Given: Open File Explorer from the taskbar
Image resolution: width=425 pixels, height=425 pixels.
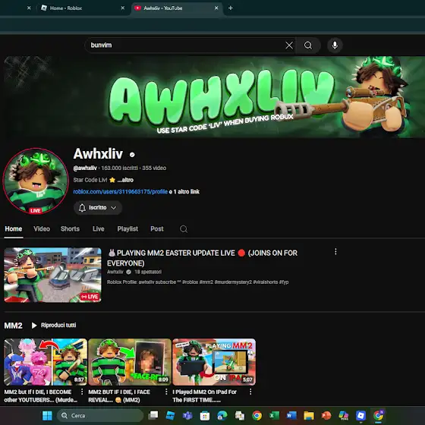Looking at the screenshot, I should pyautogui.click(x=309, y=416).
